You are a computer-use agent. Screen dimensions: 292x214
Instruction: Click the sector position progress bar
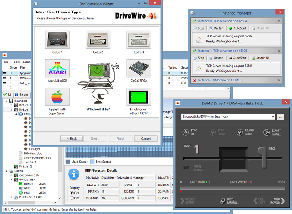click(233, 188)
